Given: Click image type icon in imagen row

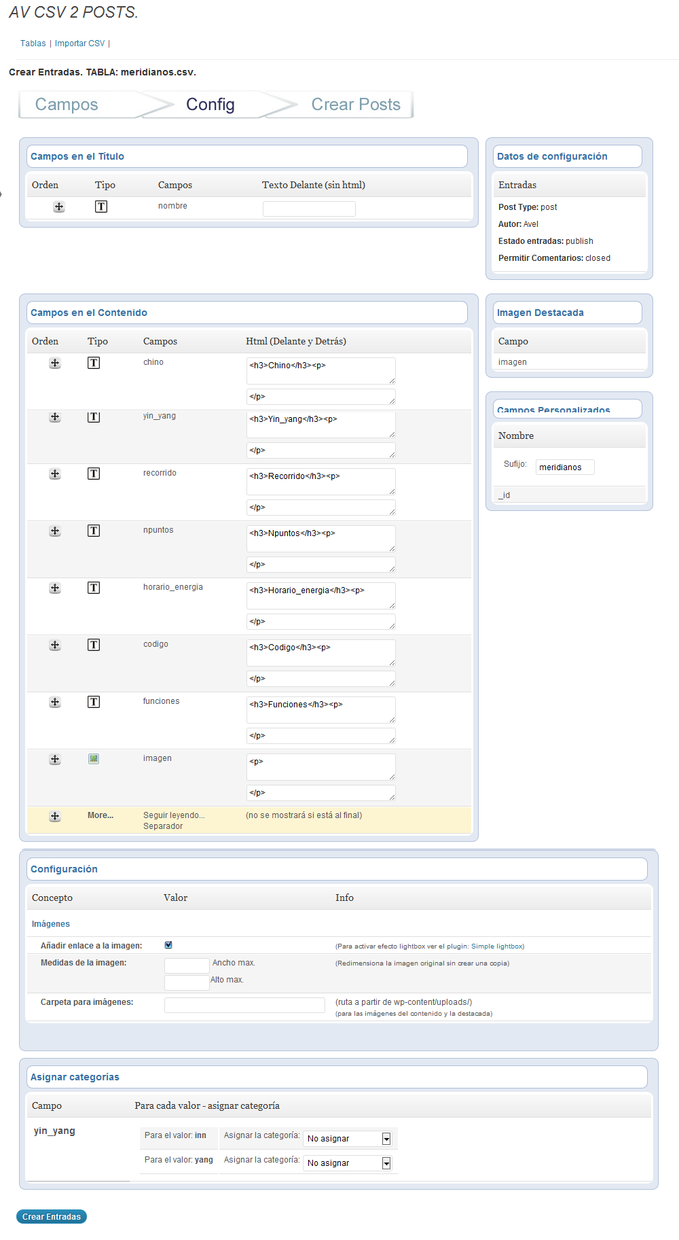Looking at the screenshot, I should point(94,759).
